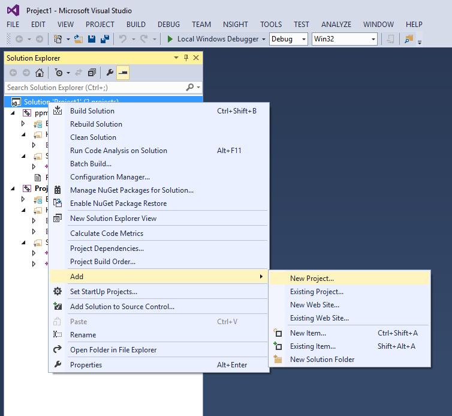Click the Solution Explorer Home icon
Viewport: 452px width, 416px height.
pos(40,73)
